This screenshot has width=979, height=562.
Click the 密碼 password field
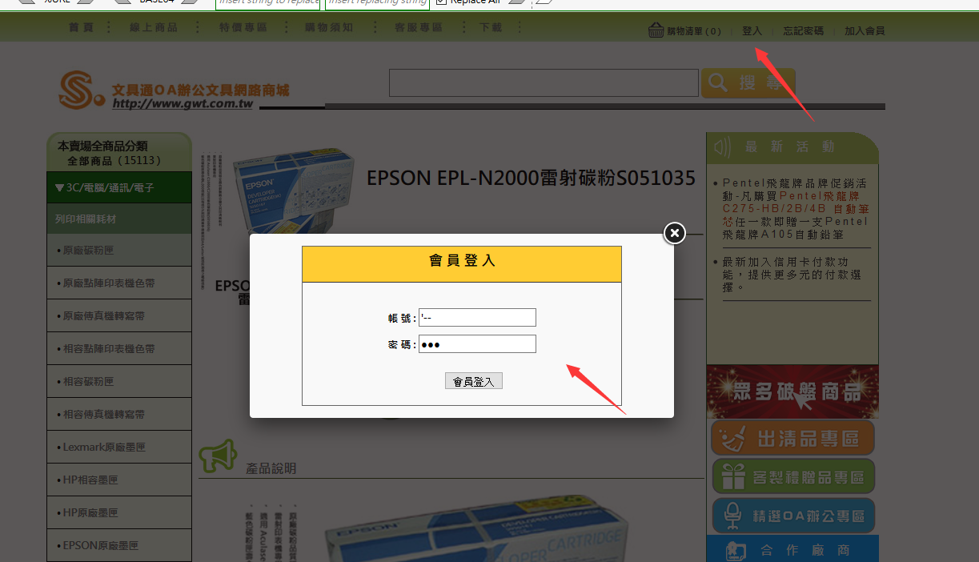pyautogui.click(x=477, y=344)
